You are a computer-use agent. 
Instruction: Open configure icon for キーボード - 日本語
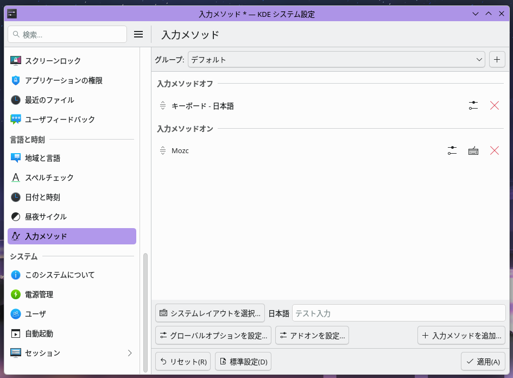point(473,106)
